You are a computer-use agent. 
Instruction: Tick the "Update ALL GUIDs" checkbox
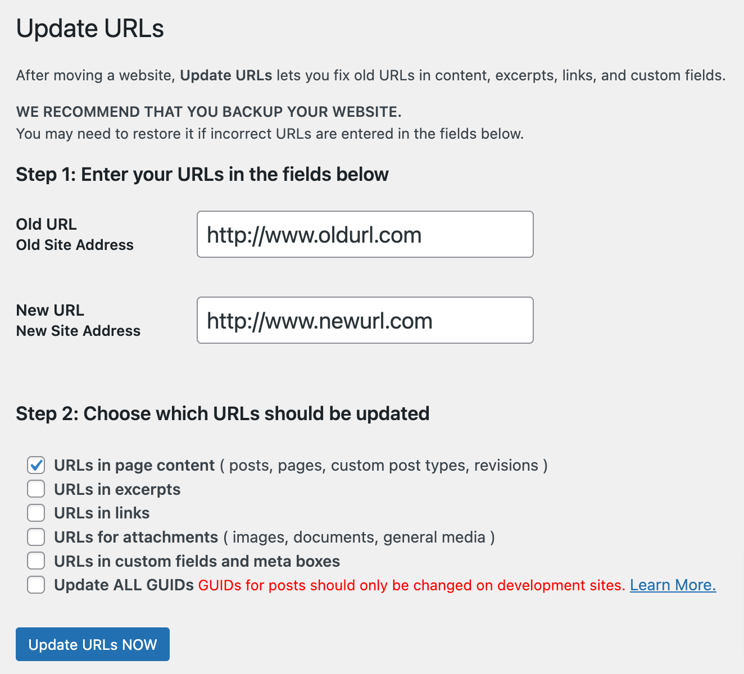[37, 585]
